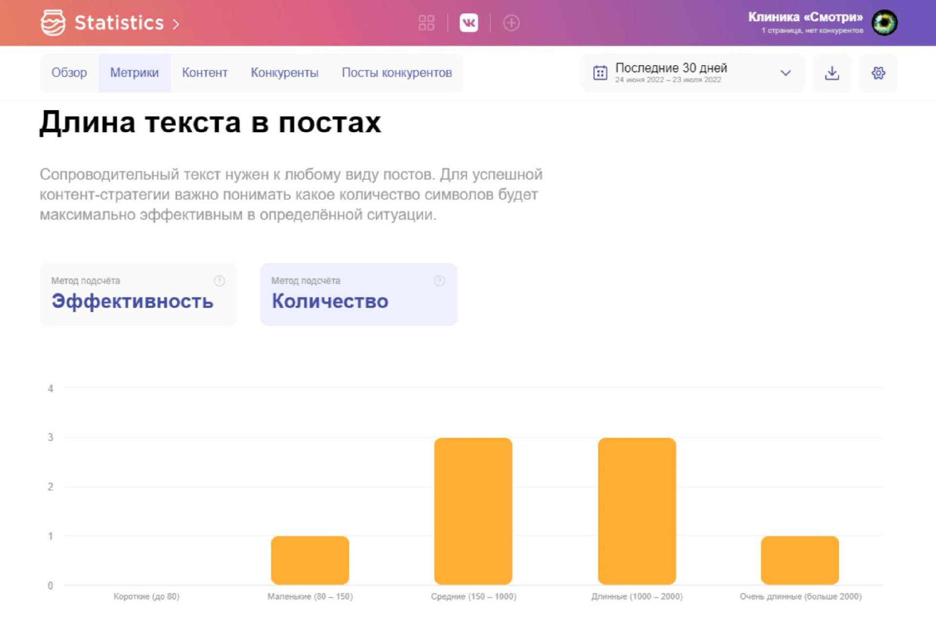The height and width of the screenshot is (631, 936).
Task: Click the add page plus icon
Action: tap(511, 22)
